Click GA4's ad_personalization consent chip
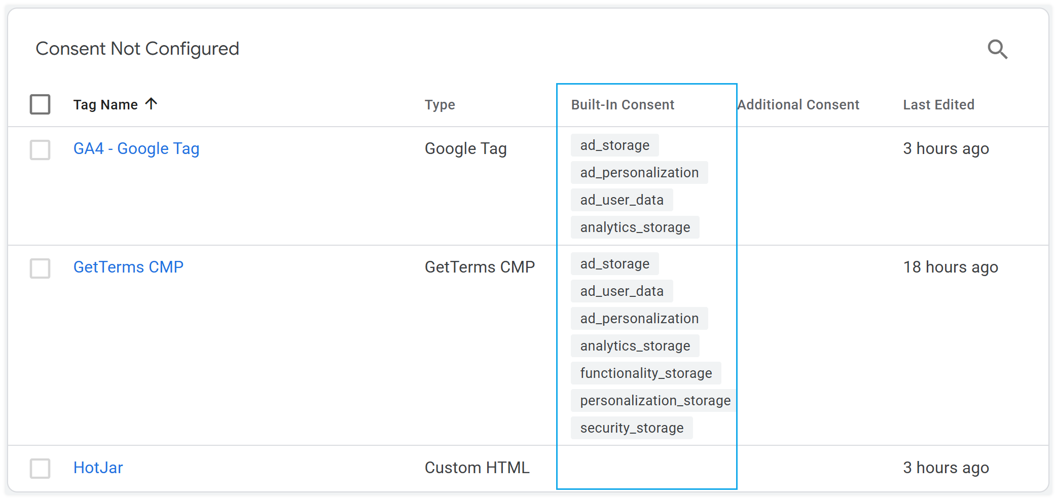Image resolution: width=1057 pixels, height=500 pixels. click(639, 173)
